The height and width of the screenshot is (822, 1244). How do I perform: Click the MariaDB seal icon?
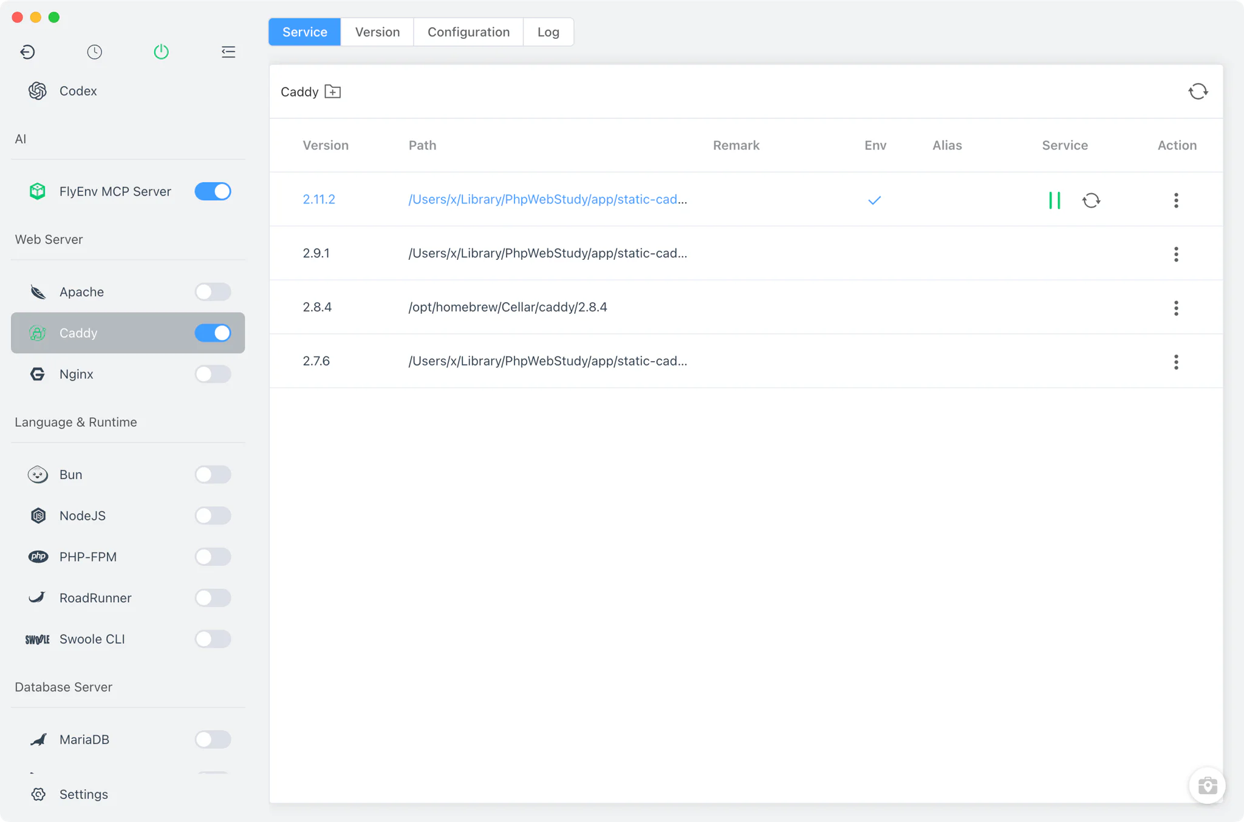click(x=38, y=739)
